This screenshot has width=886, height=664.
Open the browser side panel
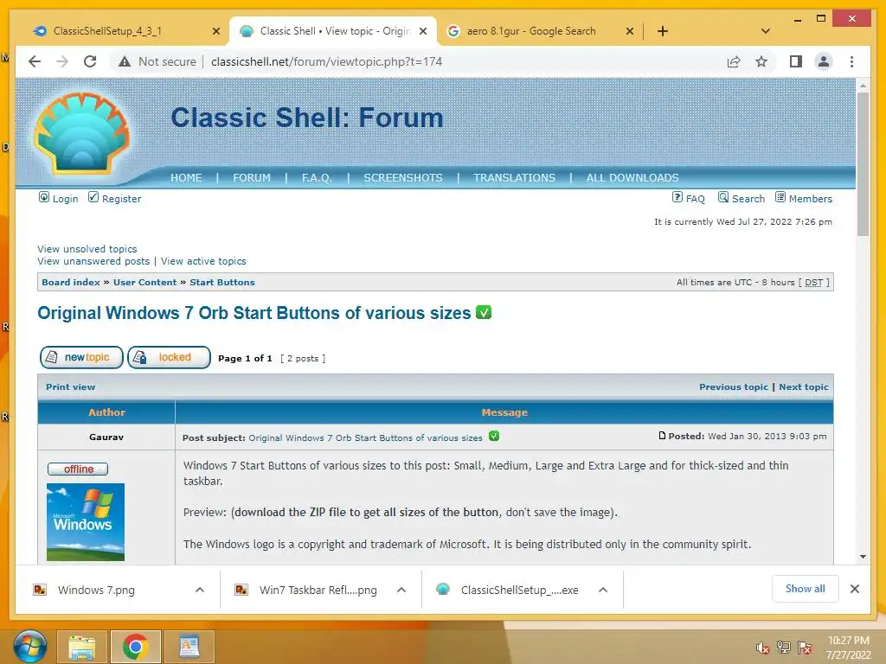pos(796,61)
